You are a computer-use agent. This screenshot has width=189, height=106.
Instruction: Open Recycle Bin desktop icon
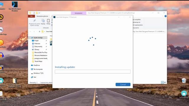pos(184,81)
